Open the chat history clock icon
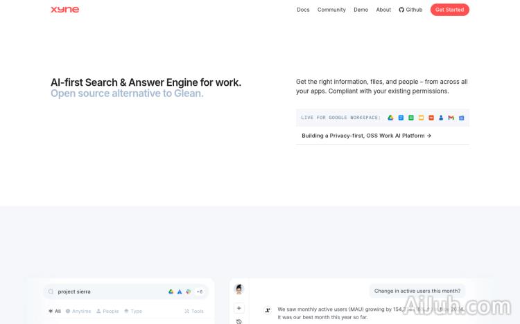Image resolution: width=520 pixels, height=324 pixels. coord(239,321)
